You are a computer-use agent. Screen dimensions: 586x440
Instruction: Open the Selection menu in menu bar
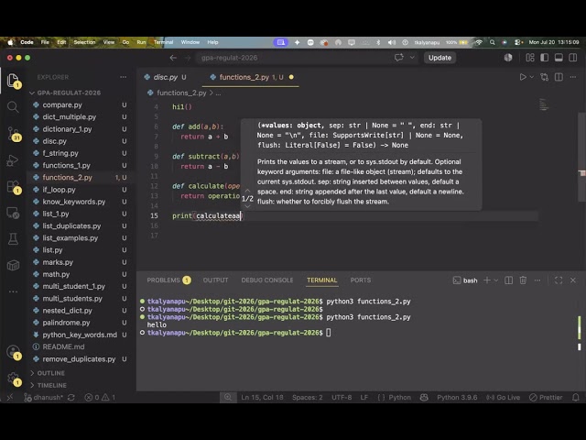(x=84, y=42)
